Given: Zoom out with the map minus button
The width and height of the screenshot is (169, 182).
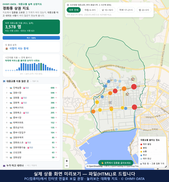Looking at the screenshot, I should point(67,166).
